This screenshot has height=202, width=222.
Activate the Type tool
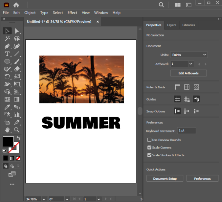(7, 54)
